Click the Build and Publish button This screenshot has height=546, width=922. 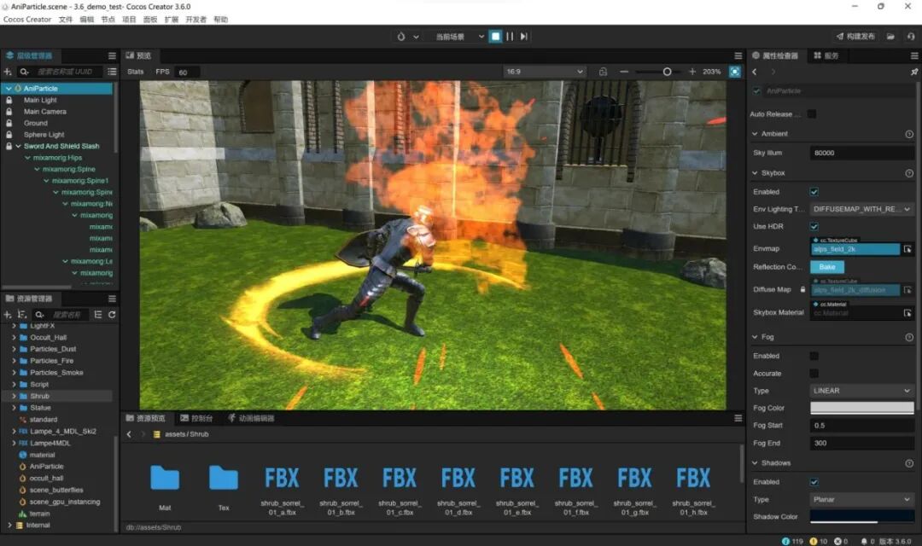pyautogui.click(x=855, y=37)
